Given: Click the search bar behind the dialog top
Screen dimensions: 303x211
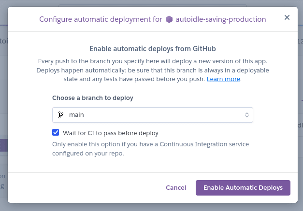Looking at the screenshot, I should (x=153, y=5).
